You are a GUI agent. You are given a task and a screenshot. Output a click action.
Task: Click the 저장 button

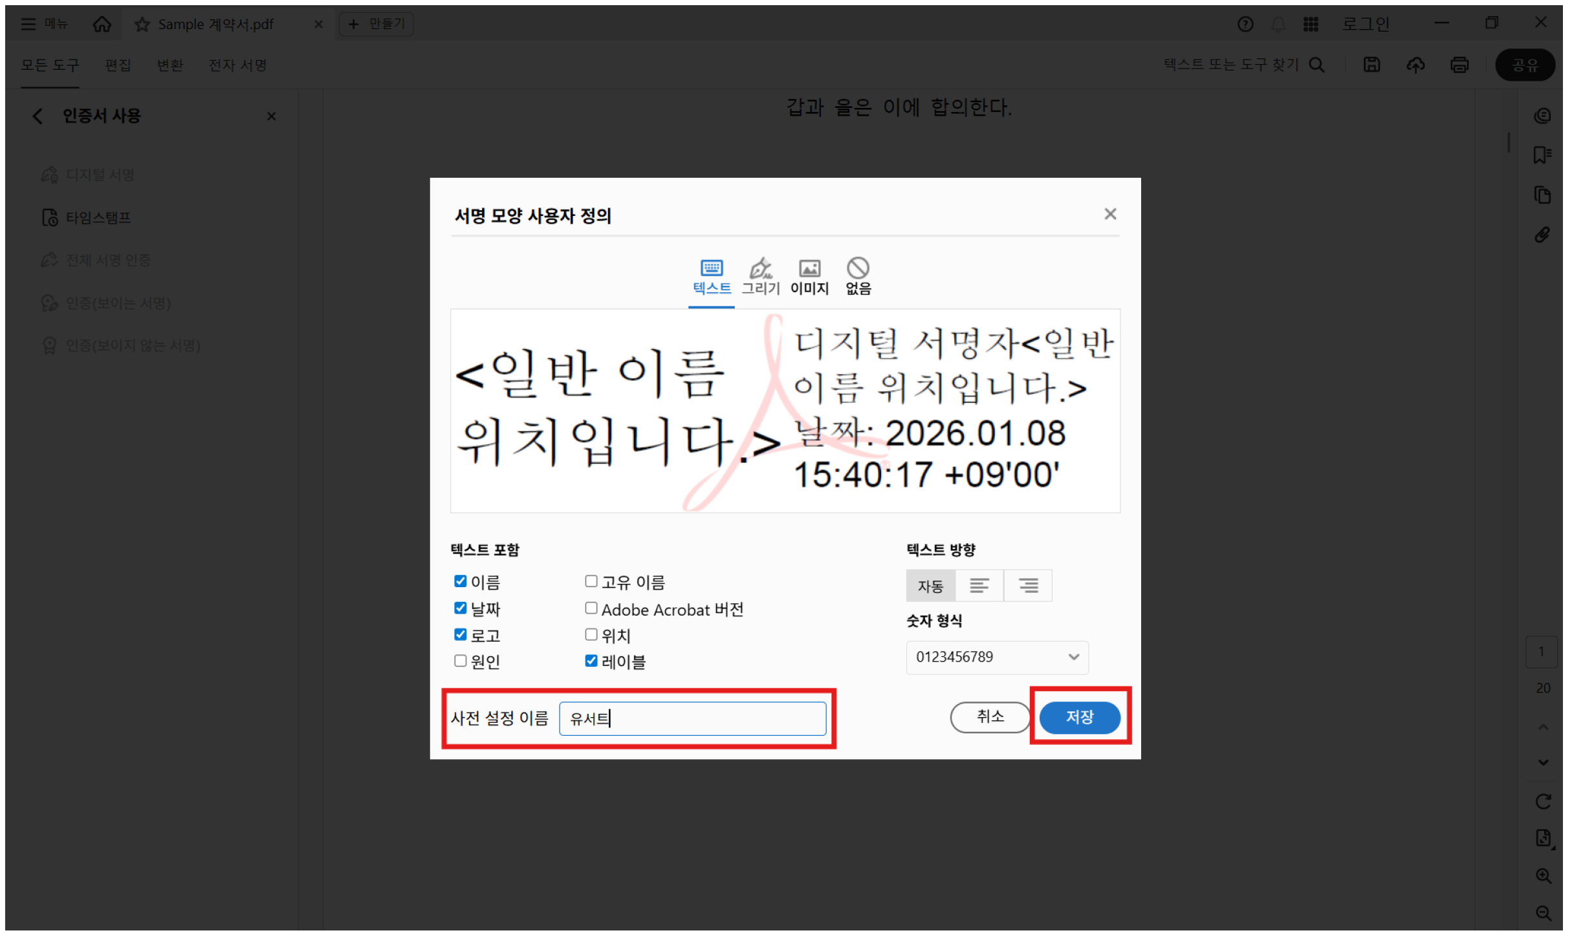click(1080, 717)
